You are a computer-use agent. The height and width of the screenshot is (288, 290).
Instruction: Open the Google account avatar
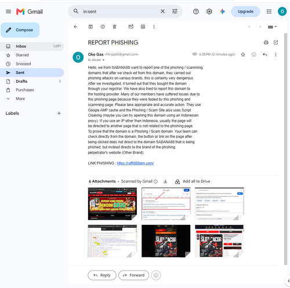282,12
